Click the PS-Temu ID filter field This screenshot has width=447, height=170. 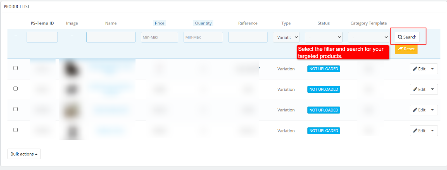click(42, 37)
